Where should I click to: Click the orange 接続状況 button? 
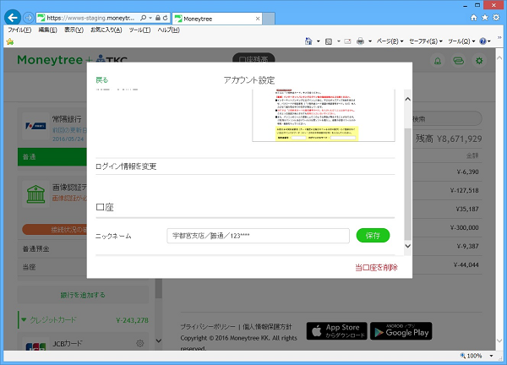point(54,230)
